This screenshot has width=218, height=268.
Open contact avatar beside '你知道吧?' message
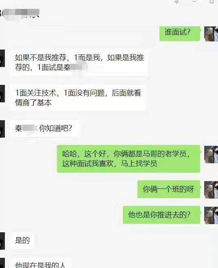(2, 129)
